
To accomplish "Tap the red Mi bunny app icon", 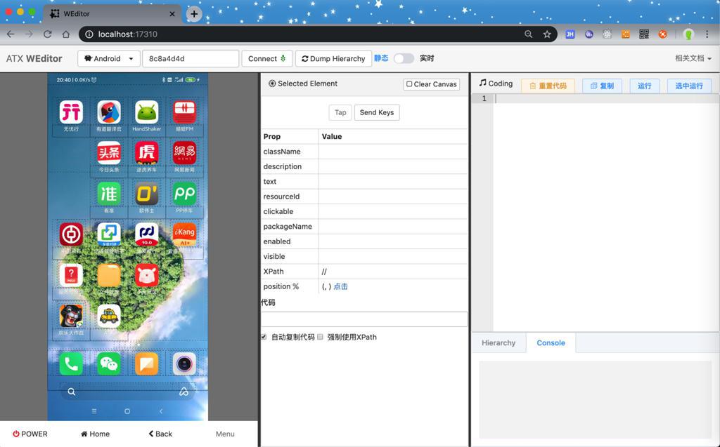I will point(146,275).
